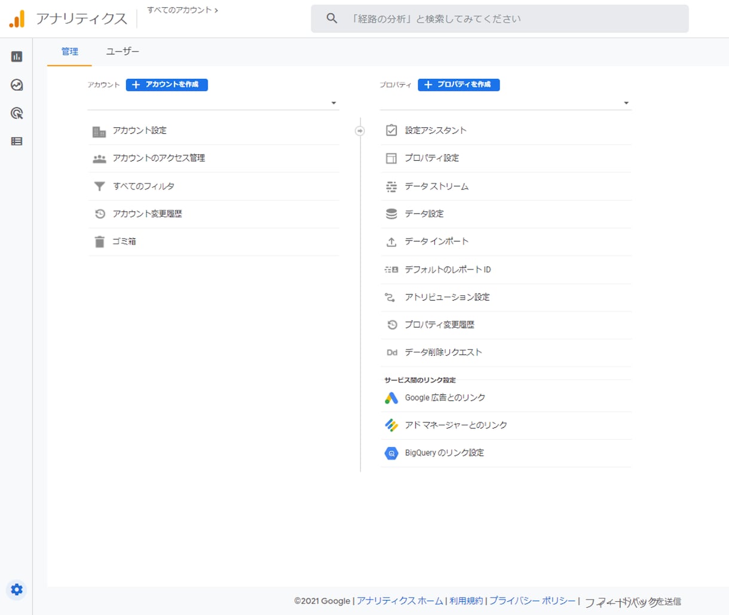Open アカウント変更履歴 entry
This screenshot has width=729, height=615.
(x=213, y=214)
